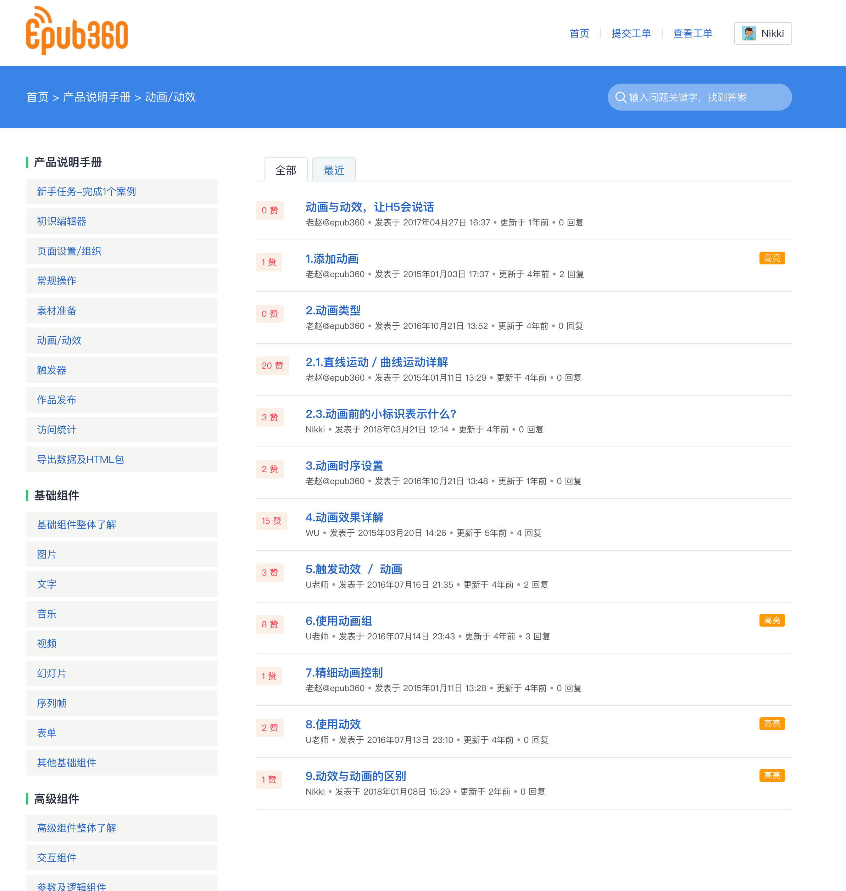Select 触发器 in the sidebar
Viewport: 846px width, 891px height.
click(122, 370)
